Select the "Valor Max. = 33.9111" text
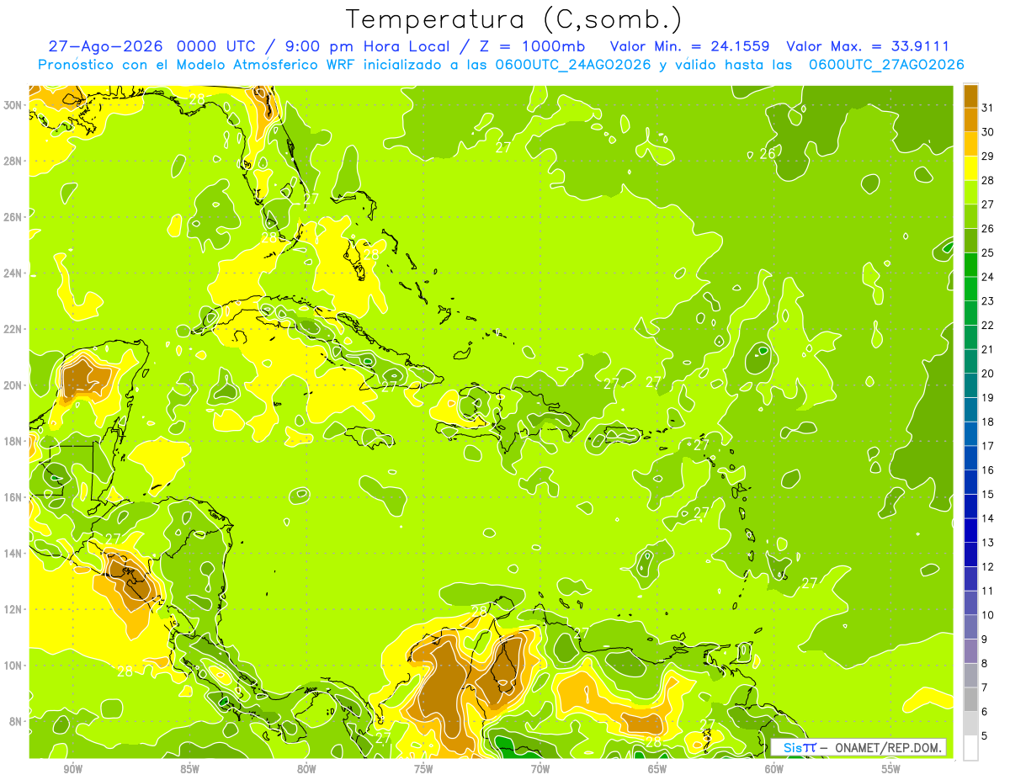 [x=868, y=46]
